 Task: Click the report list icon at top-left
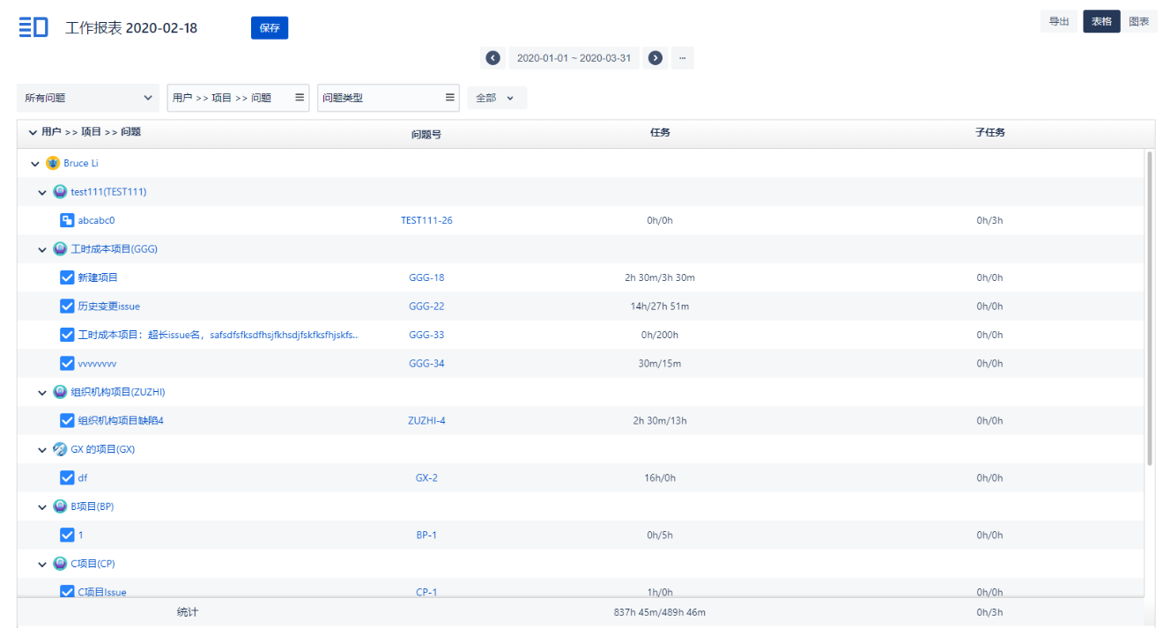click(x=33, y=27)
